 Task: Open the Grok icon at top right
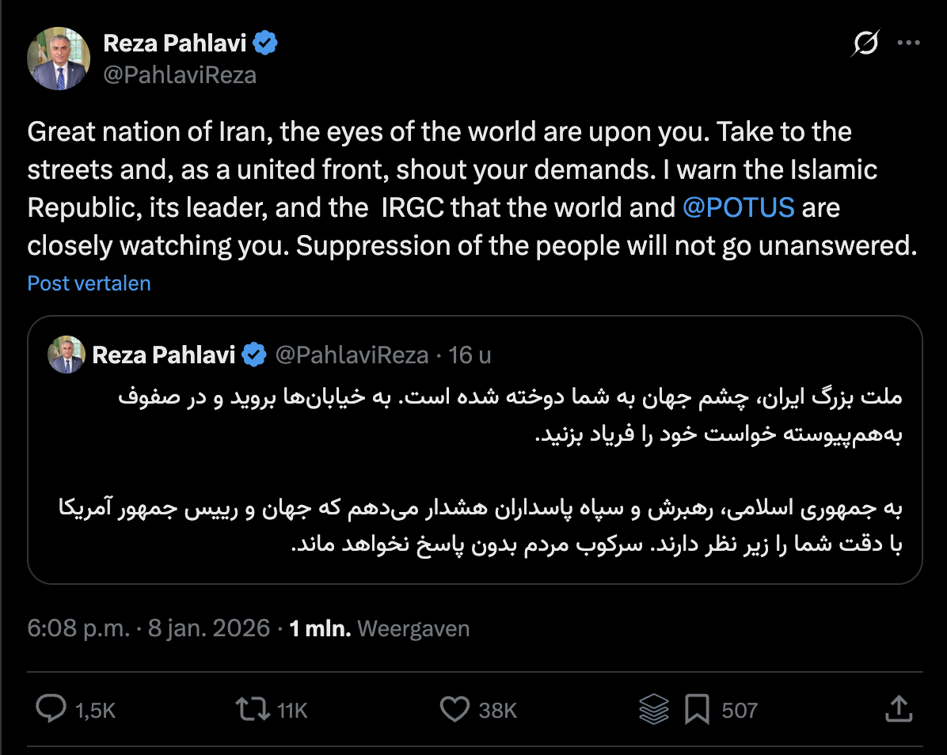pos(865,44)
